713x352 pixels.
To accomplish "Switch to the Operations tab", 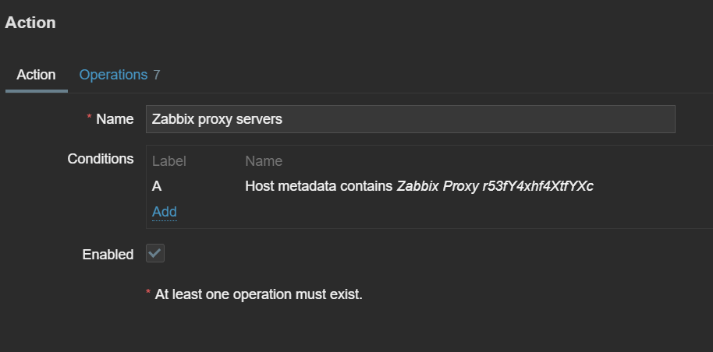I will point(113,75).
